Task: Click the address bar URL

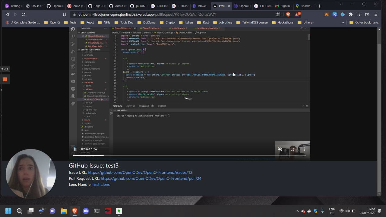Action: click(147, 14)
